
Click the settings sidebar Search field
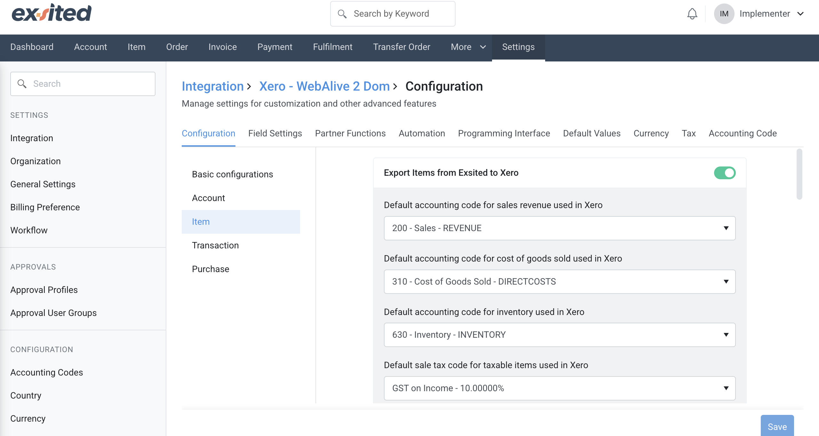pyautogui.click(x=83, y=84)
